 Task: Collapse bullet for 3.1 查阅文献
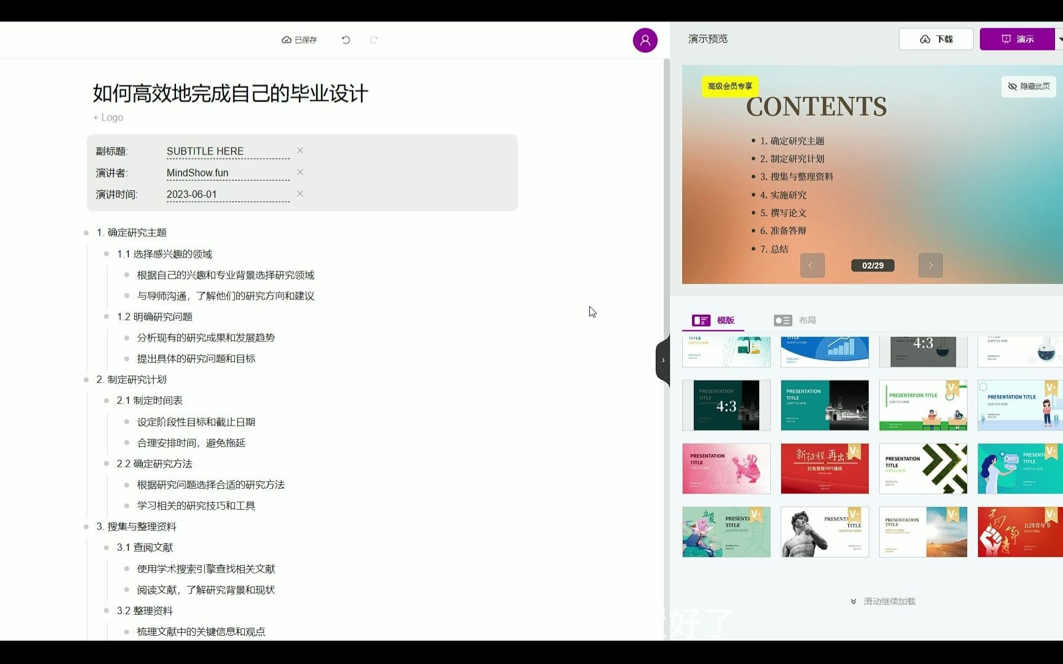(106, 548)
